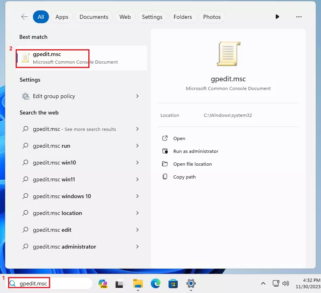Viewport: 321px width, 293px height.
Task: Launch Microsoft Edge from the taskbar
Action: tap(156, 283)
